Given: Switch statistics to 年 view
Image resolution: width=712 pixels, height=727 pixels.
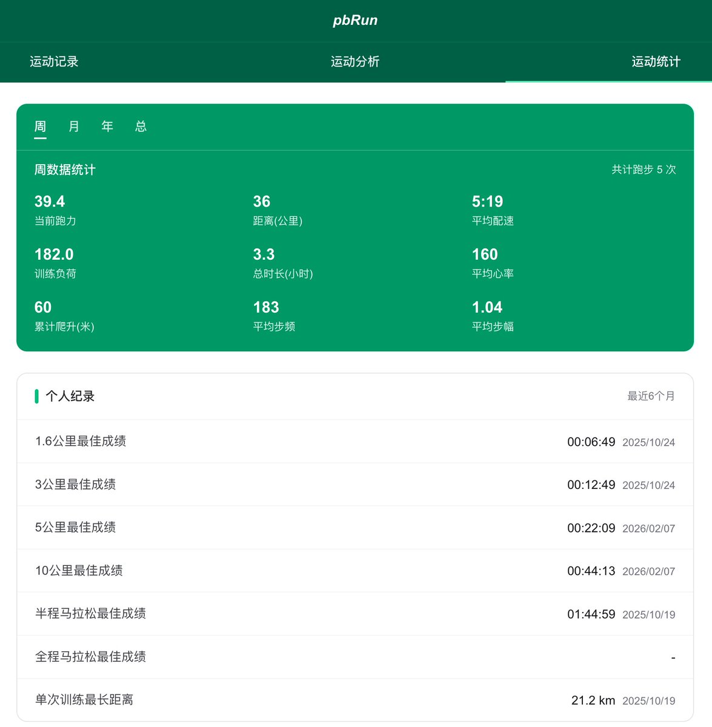Looking at the screenshot, I should click(x=107, y=127).
